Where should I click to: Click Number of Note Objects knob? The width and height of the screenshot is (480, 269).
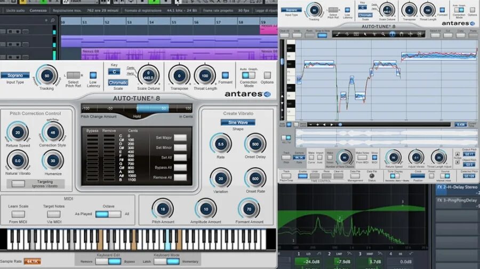[x=345, y=158]
